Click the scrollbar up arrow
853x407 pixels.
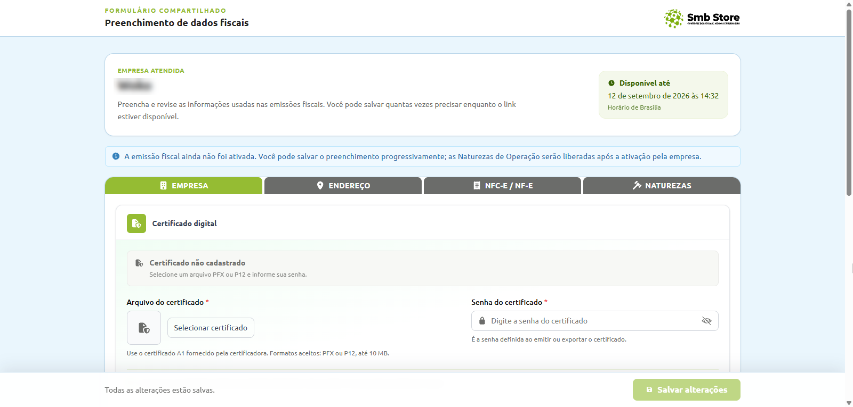click(849, 4)
